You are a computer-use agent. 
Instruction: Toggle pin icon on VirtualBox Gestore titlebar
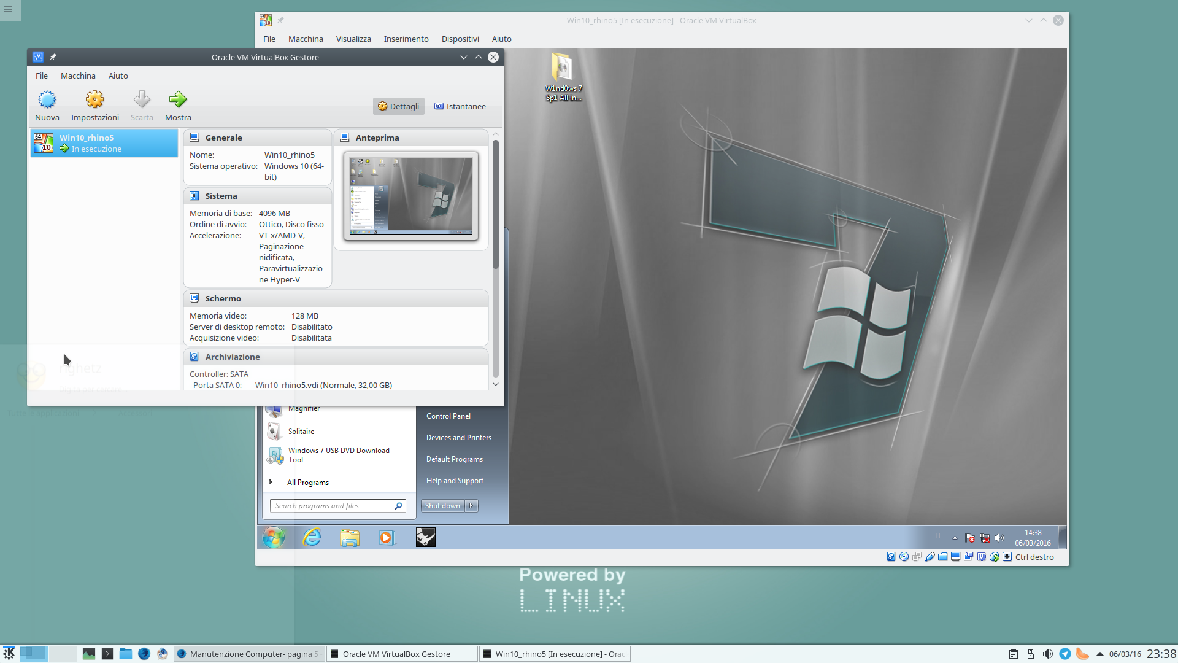(x=53, y=57)
